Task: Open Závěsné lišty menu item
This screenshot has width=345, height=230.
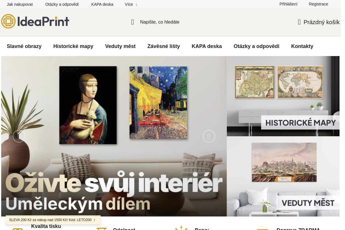Action: pos(164,46)
